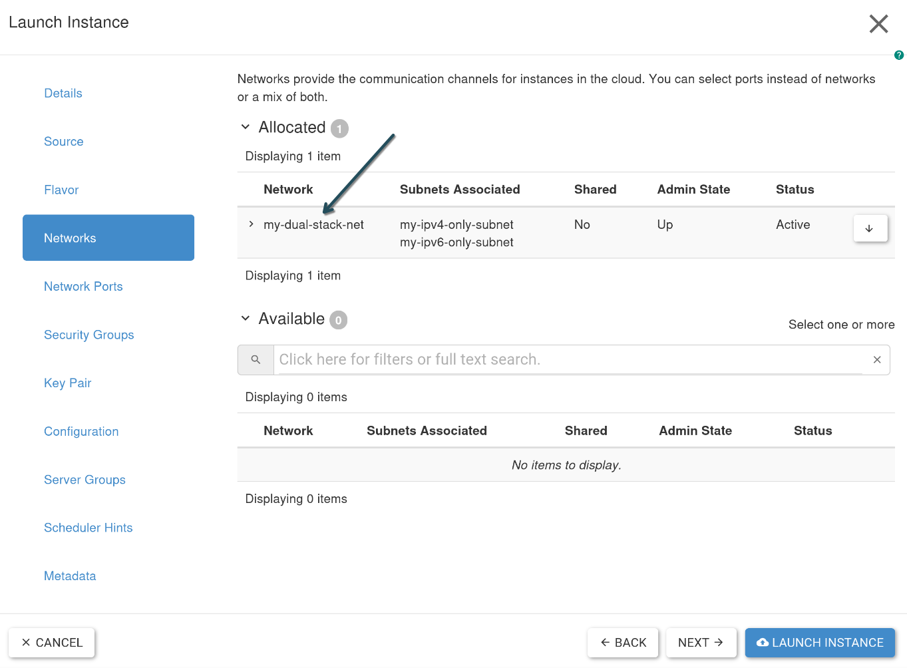Clear the filter search with the x icon
This screenshot has width=907, height=668.
(x=877, y=360)
